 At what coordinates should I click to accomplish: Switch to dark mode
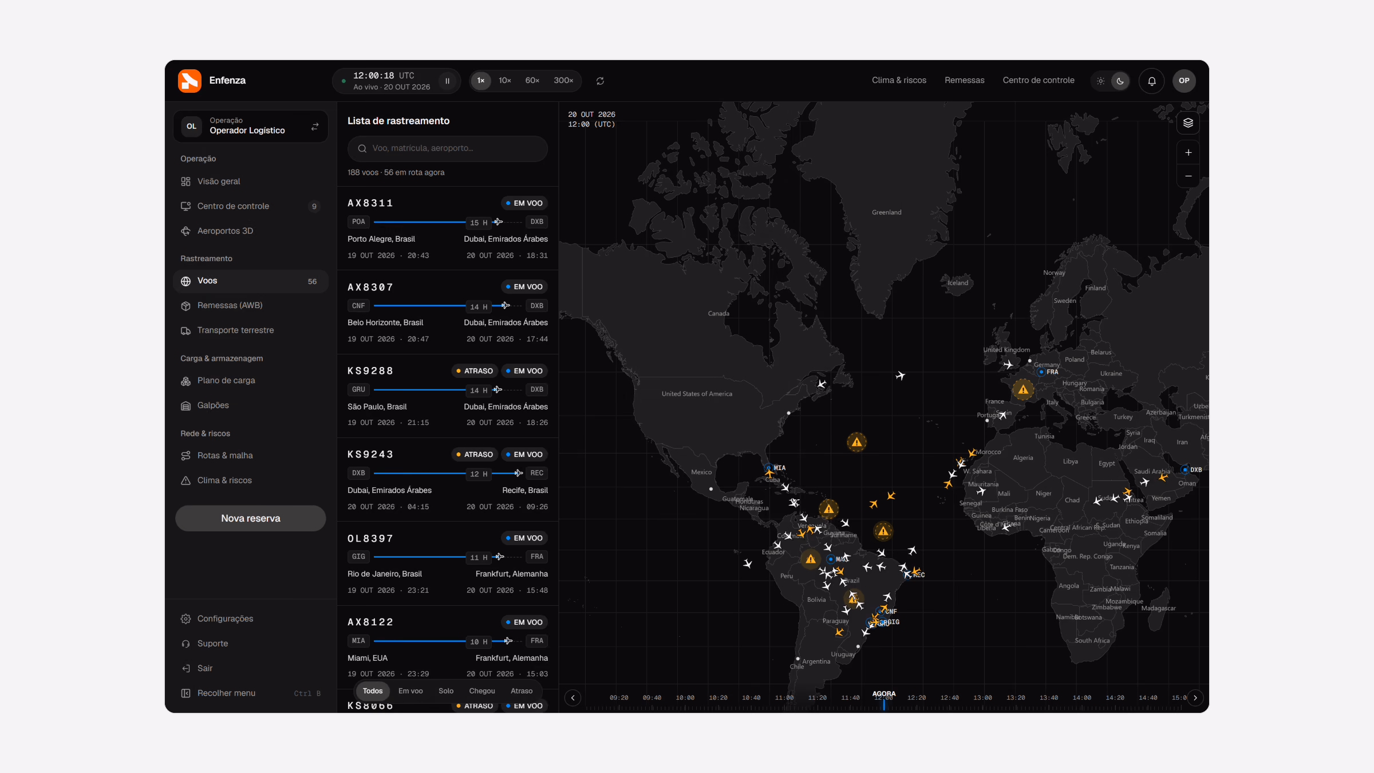pyautogui.click(x=1120, y=81)
